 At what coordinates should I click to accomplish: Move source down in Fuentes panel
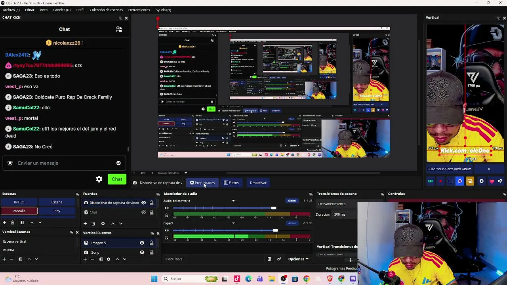point(121,223)
